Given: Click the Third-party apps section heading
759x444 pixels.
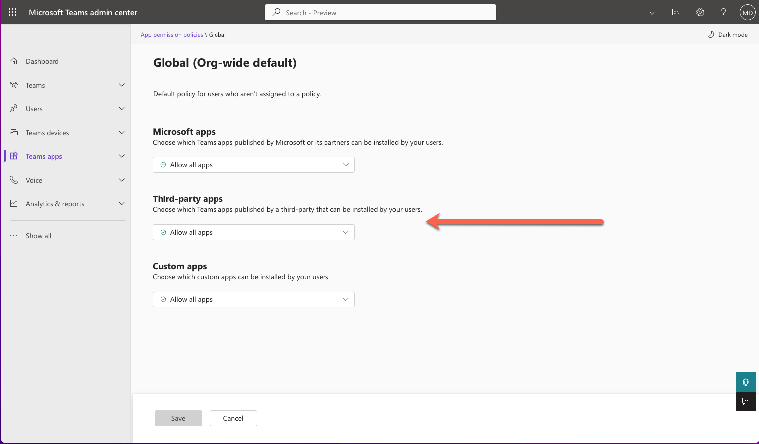Looking at the screenshot, I should point(188,199).
